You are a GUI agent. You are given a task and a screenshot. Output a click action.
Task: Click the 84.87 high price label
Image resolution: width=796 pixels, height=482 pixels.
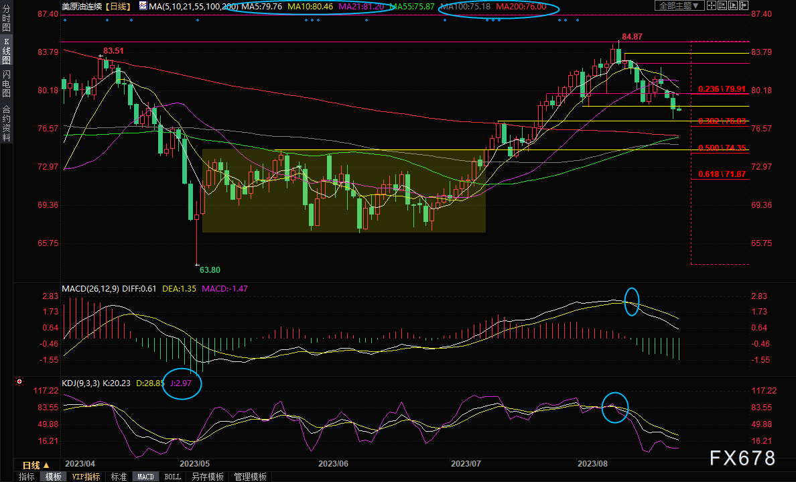point(632,37)
